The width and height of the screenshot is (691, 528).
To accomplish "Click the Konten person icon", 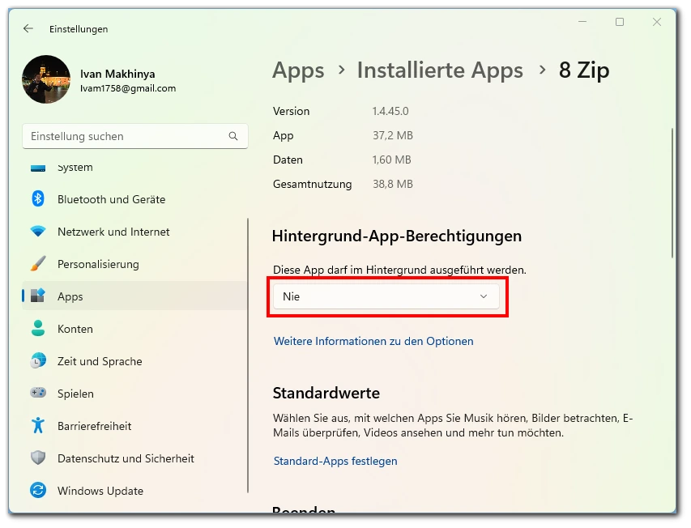I will (x=38, y=328).
